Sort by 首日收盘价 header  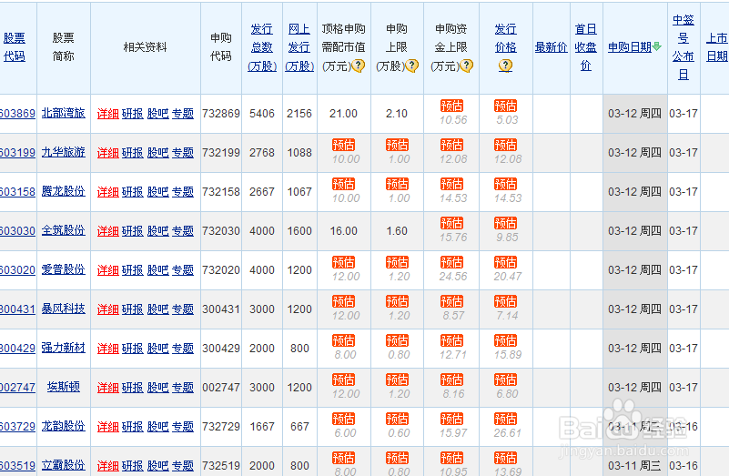click(586, 47)
